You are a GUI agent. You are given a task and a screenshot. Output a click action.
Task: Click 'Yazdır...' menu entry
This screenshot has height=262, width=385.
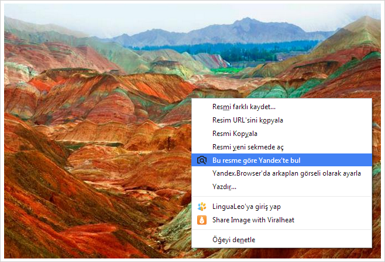(x=281, y=187)
